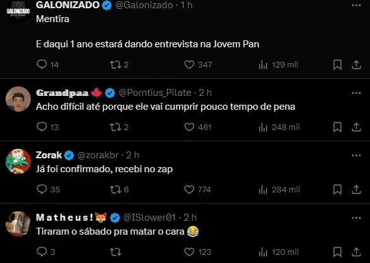Open more options on Zorak's tweet
The width and height of the screenshot is (370, 263).
point(356,155)
